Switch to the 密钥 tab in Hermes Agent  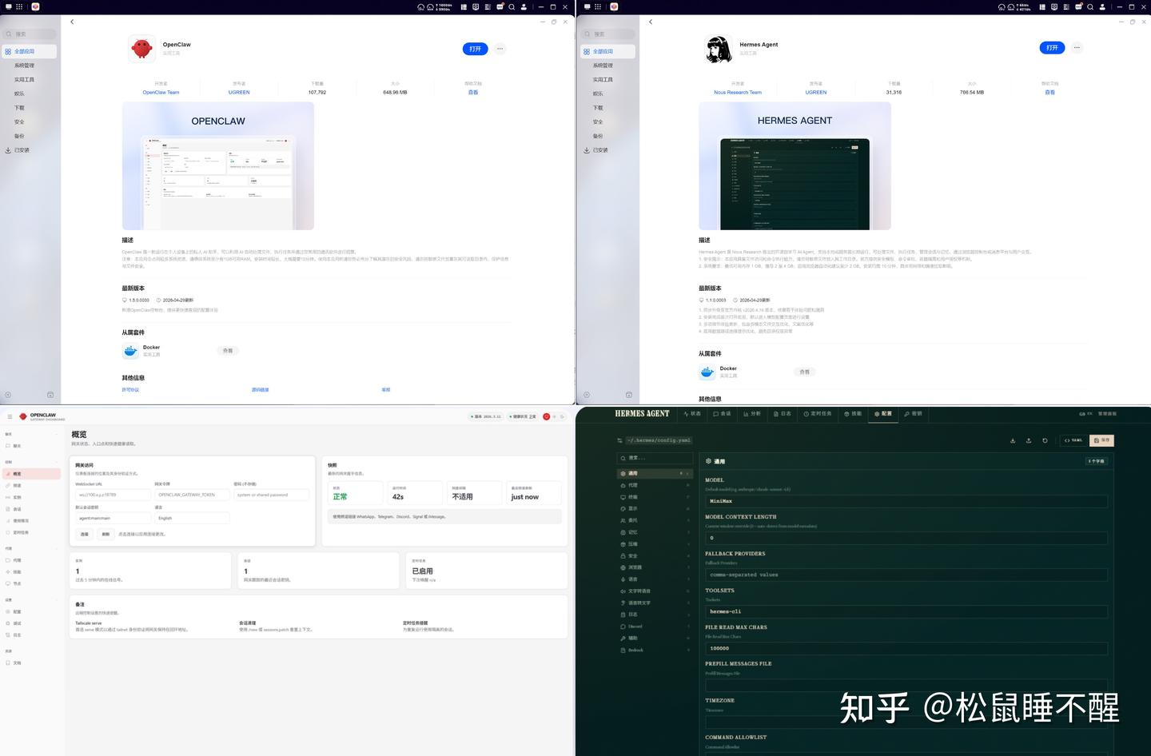(x=913, y=414)
